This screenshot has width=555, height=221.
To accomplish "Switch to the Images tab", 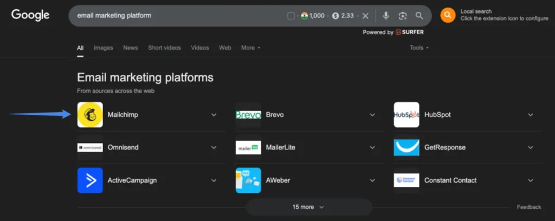I will [104, 48].
